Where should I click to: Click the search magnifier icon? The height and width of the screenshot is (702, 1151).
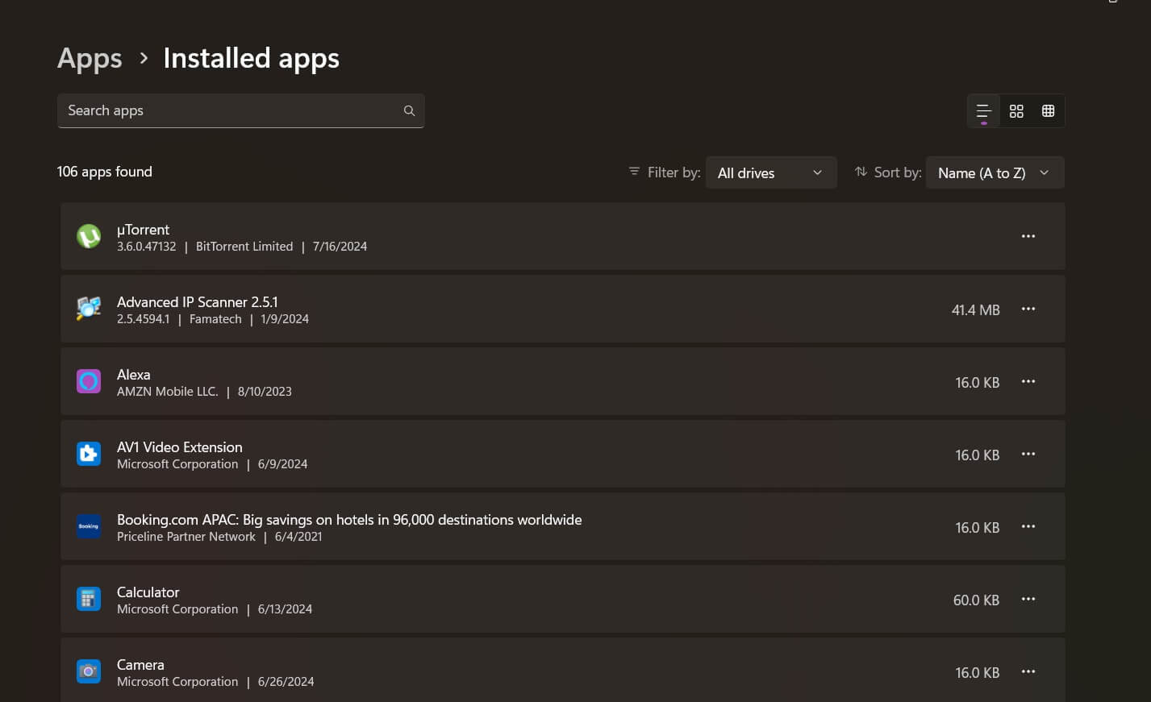[x=409, y=110]
